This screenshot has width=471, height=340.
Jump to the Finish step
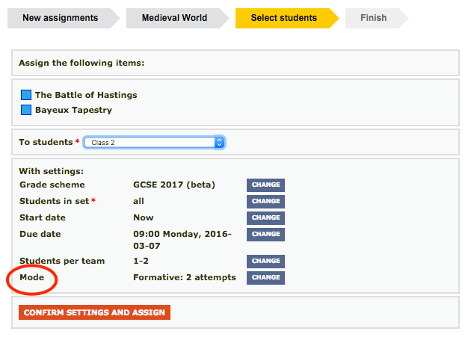pos(373,18)
